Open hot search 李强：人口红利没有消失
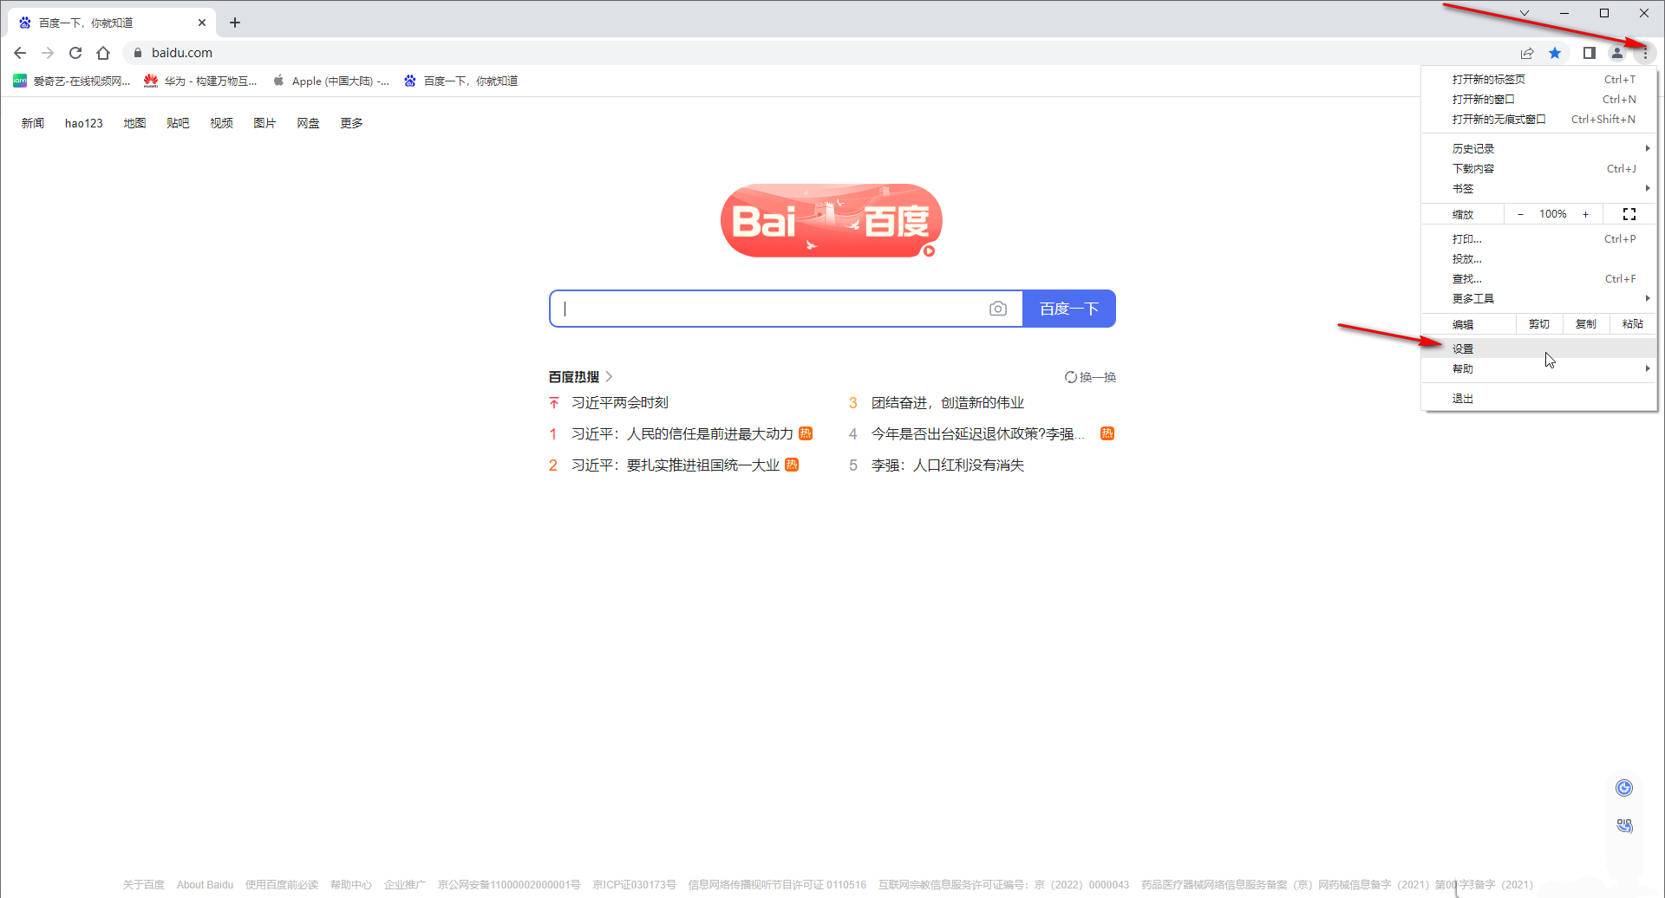 (x=948, y=465)
